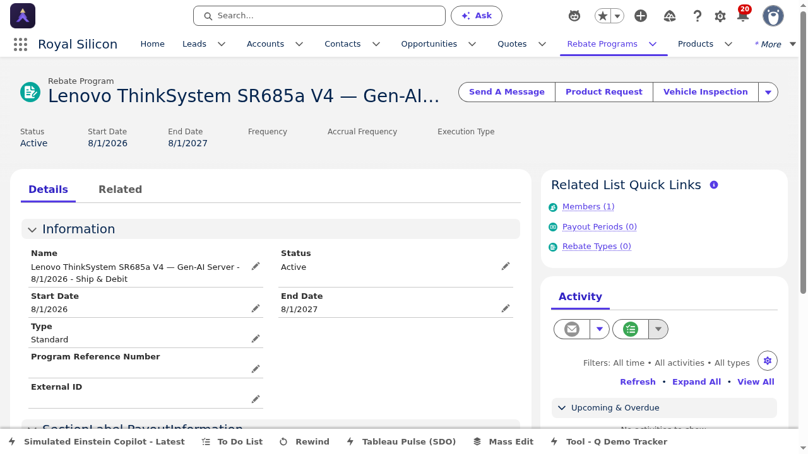The image size is (808, 454).
Task: Open the task activity dropdown arrow
Action: [658, 329]
